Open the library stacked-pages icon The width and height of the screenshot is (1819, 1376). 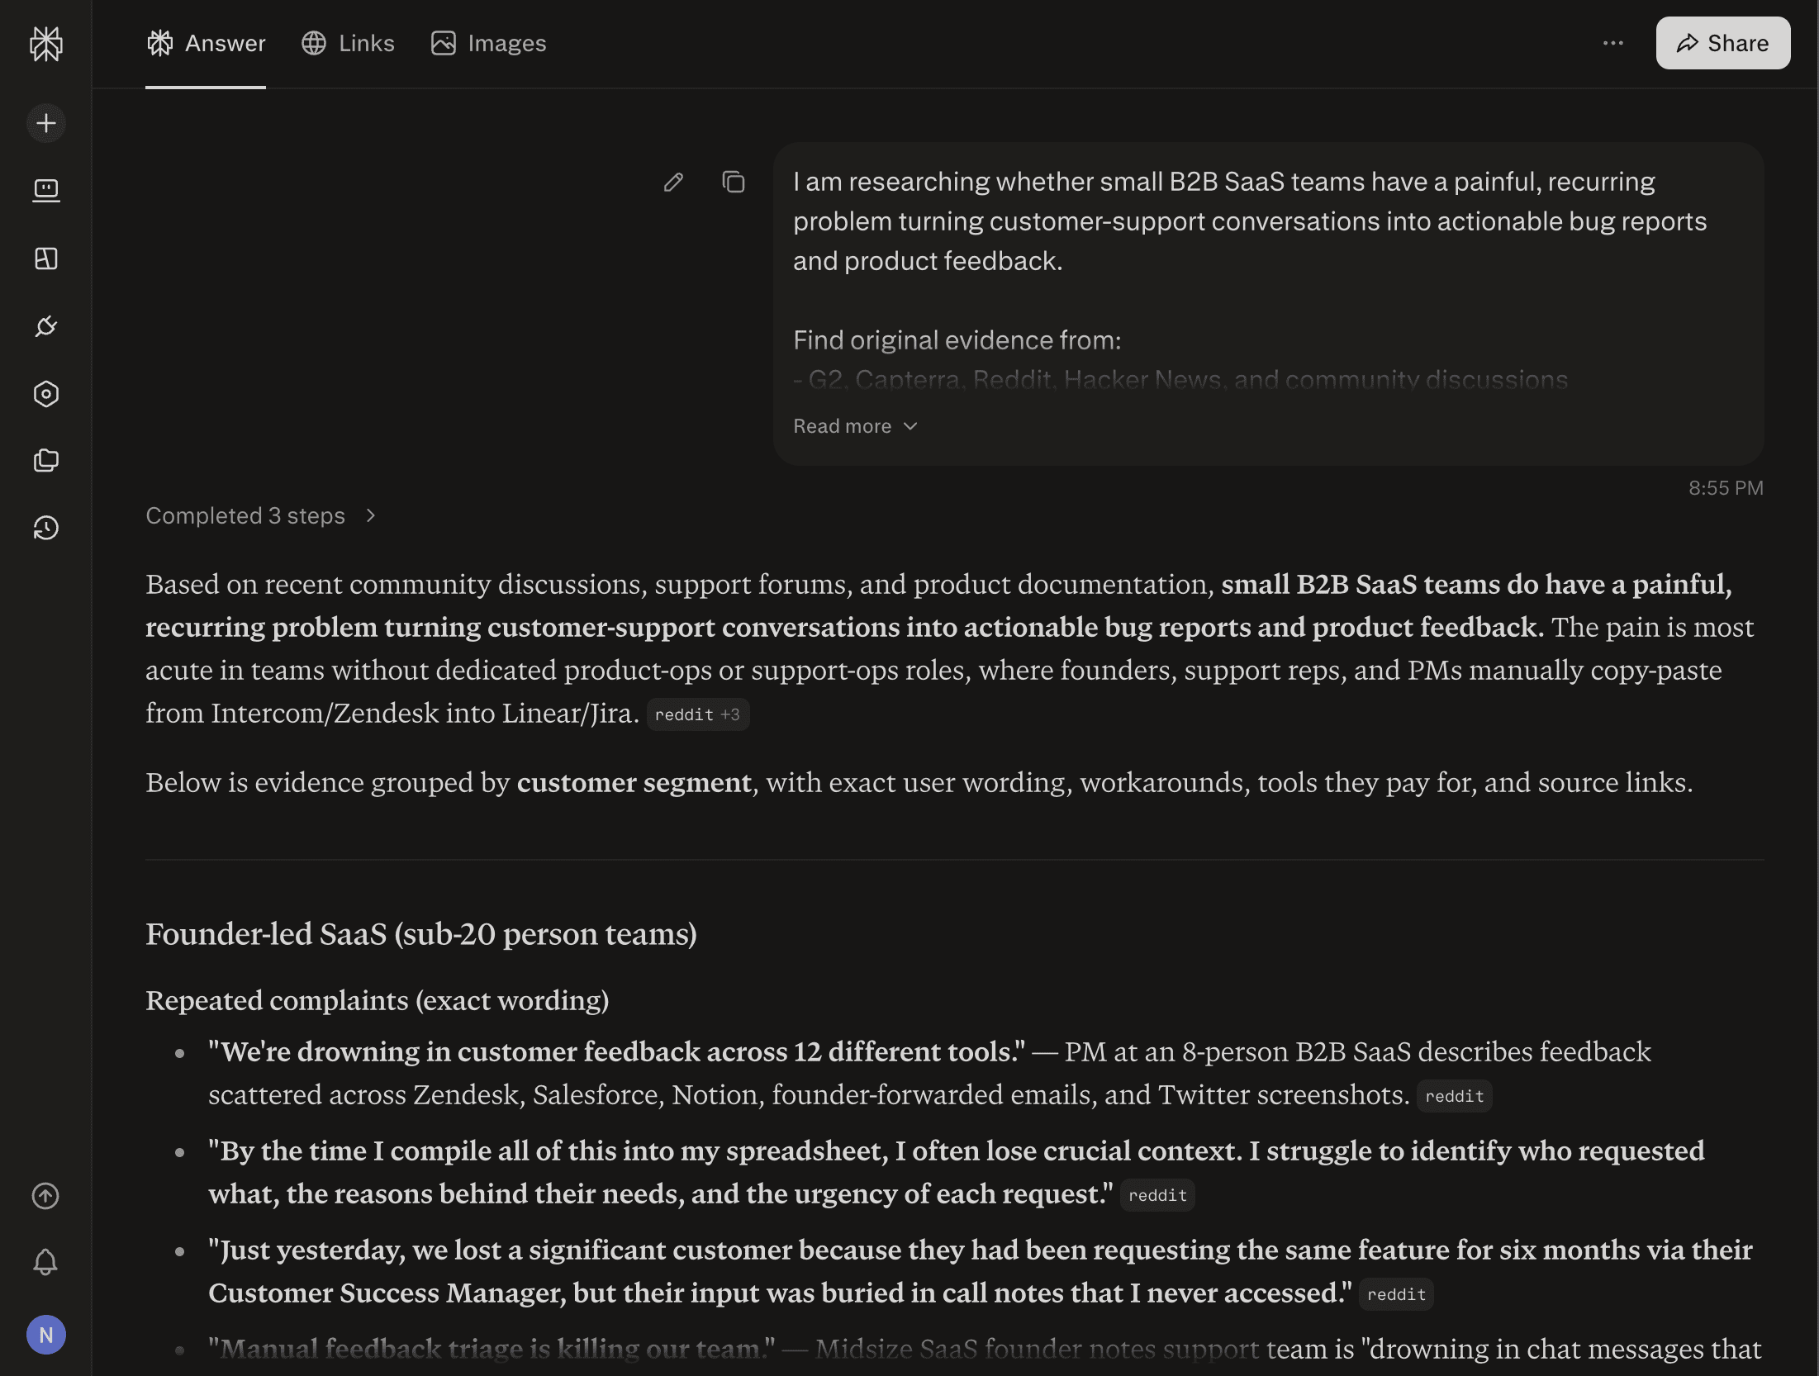(46, 460)
